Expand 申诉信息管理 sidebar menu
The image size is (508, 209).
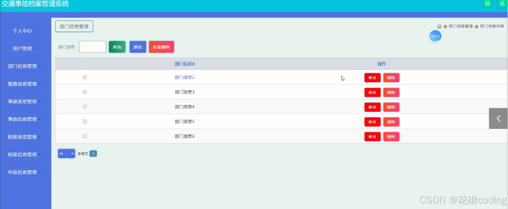24,172
